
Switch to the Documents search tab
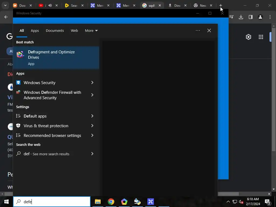tap(55, 31)
